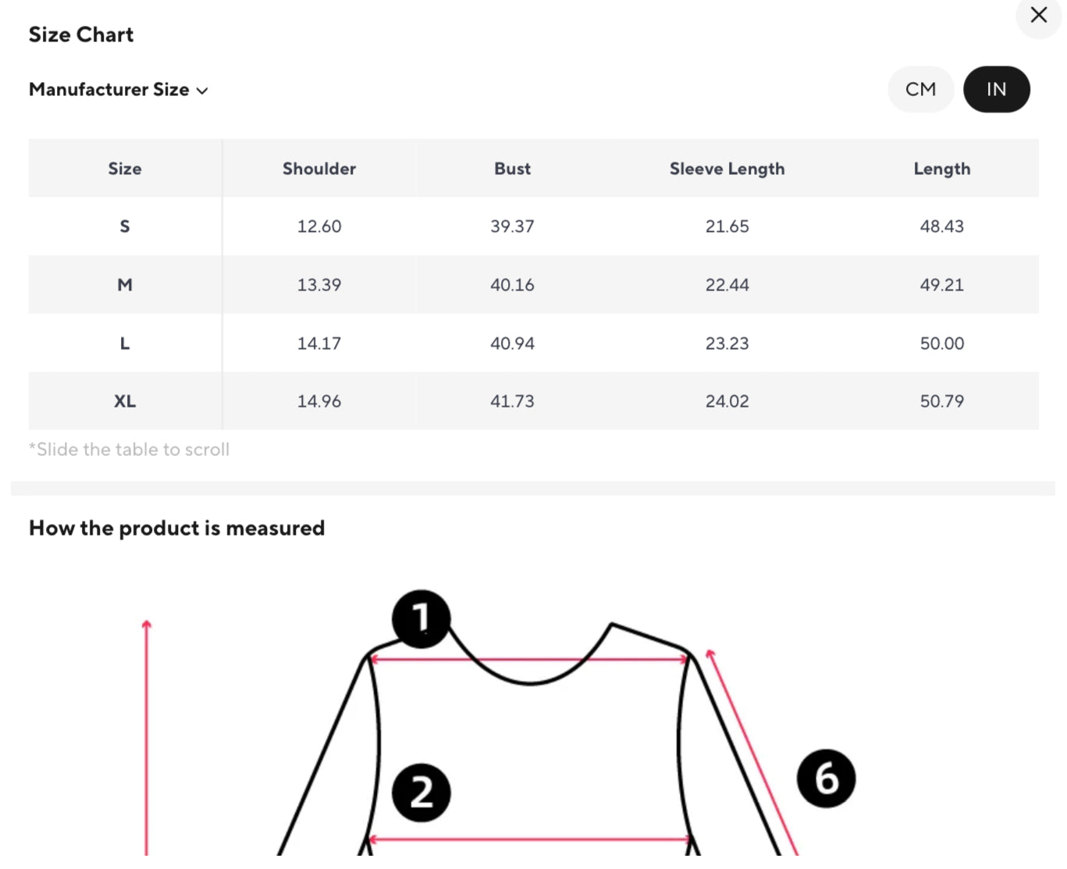Select the S size row
The height and width of the screenshot is (869, 1067).
125,226
